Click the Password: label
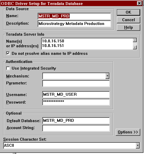The width and height of the screenshot is (144, 154). 16,102
